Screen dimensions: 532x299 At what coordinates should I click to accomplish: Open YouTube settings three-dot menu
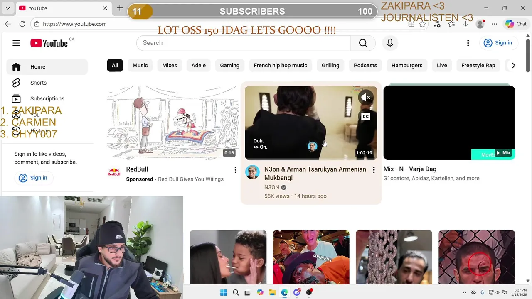468,43
